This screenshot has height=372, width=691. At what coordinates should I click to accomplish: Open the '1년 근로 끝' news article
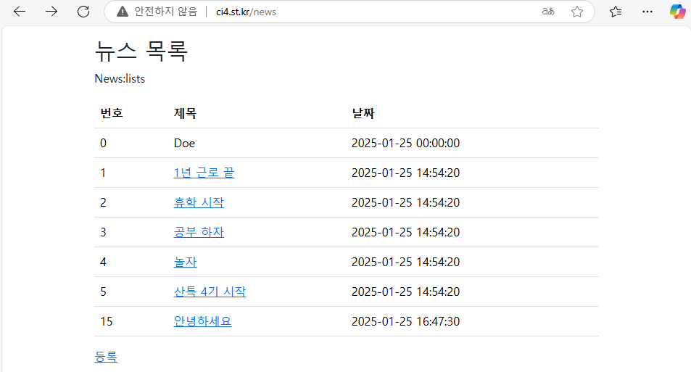[204, 173]
